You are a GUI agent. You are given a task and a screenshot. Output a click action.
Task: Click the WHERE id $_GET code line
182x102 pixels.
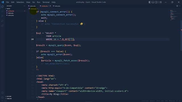click(x=60, y=39)
